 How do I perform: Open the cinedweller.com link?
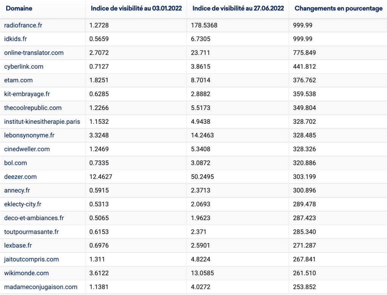click(x=27, y=149)
